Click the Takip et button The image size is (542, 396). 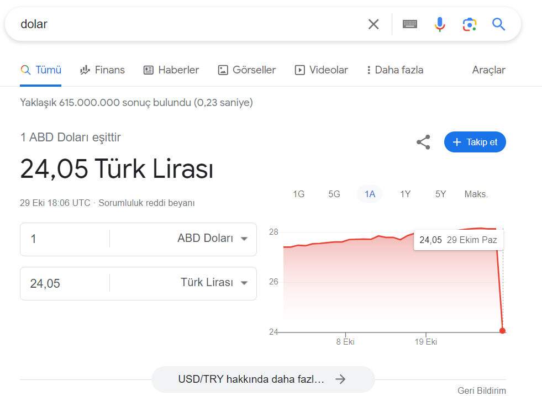[x=475, y=142]
